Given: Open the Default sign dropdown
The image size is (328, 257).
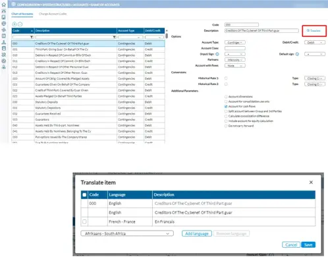Looking at the screenshot, I should click(315, 54).
